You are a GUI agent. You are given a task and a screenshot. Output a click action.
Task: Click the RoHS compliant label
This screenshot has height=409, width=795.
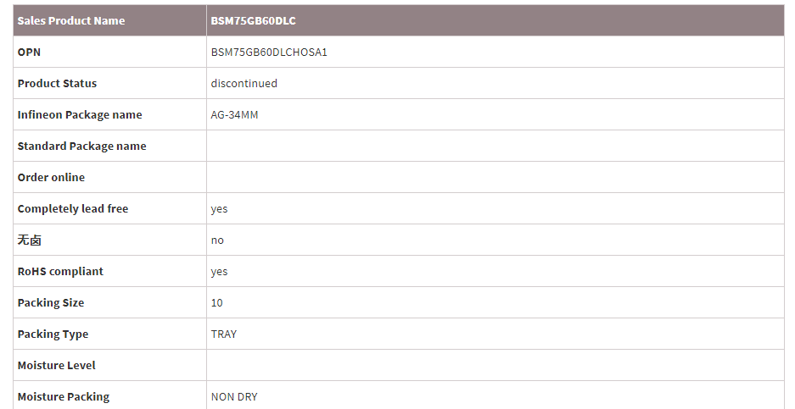coord(60,271)
